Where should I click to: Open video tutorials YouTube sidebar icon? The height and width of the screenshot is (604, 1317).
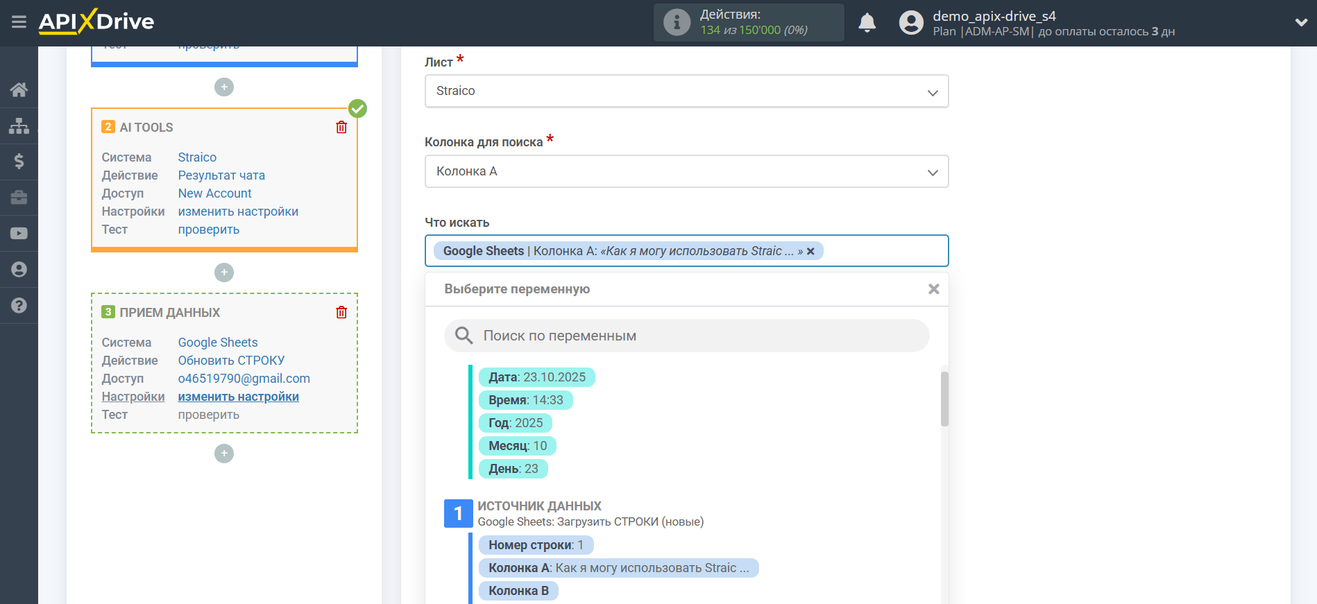pyautogui.click(x=19, y=234)
